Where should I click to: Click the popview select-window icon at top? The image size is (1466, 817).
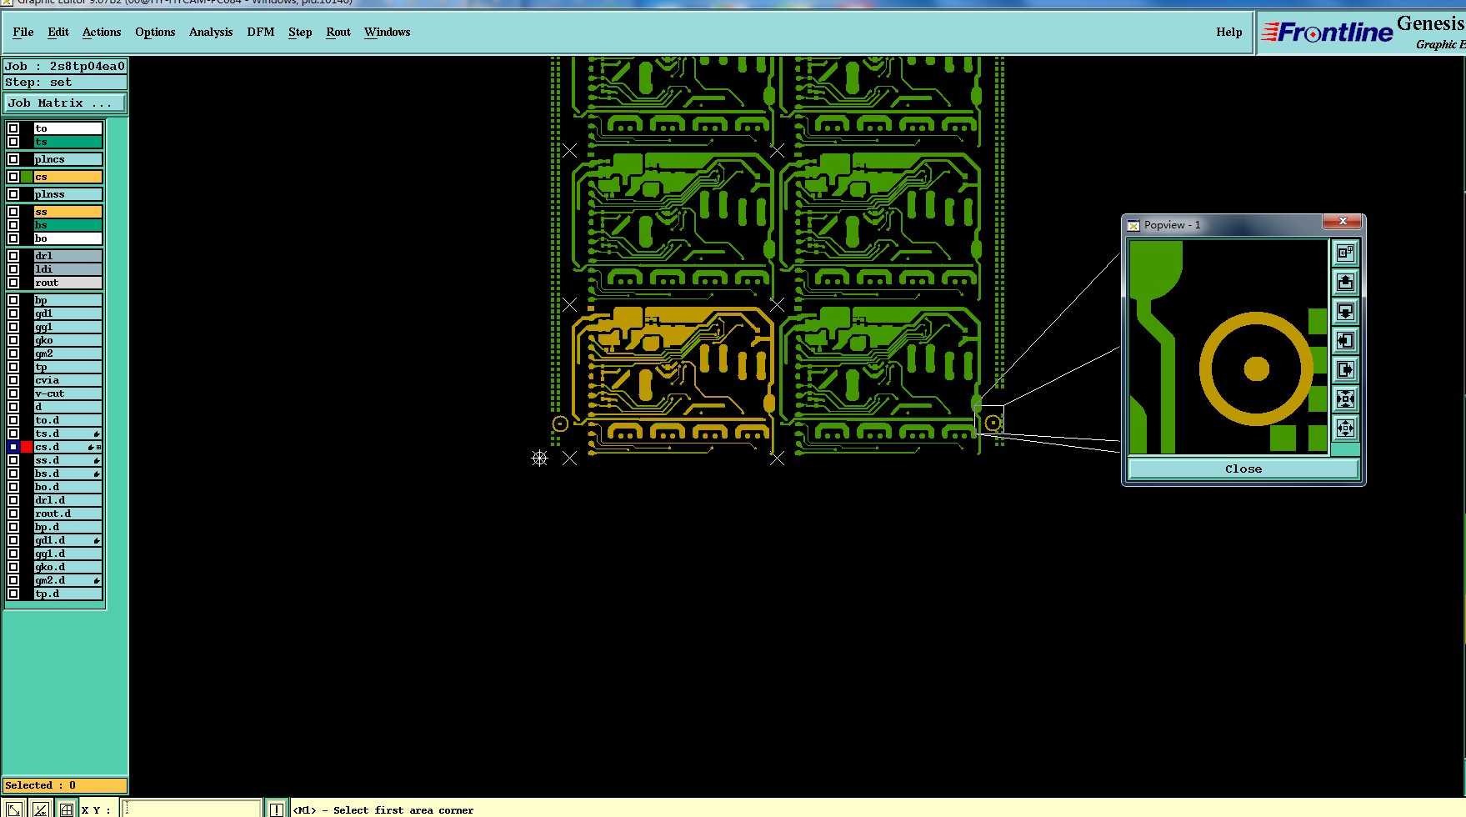[1345, 253]
